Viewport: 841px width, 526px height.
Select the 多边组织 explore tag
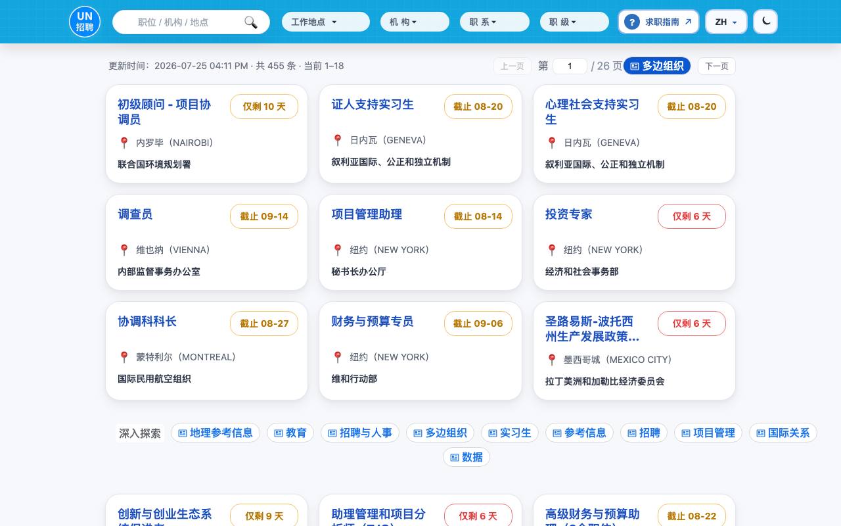point(440,433)
